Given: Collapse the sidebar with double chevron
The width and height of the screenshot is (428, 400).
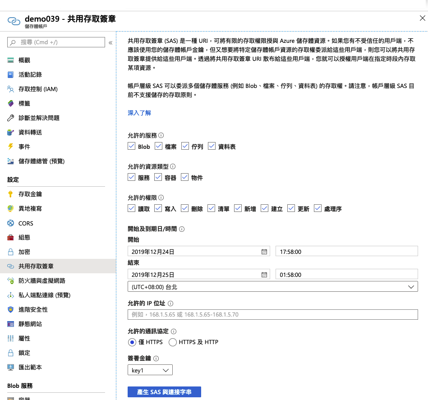Looking at the screenshot, I should click(x=110, y=43).
